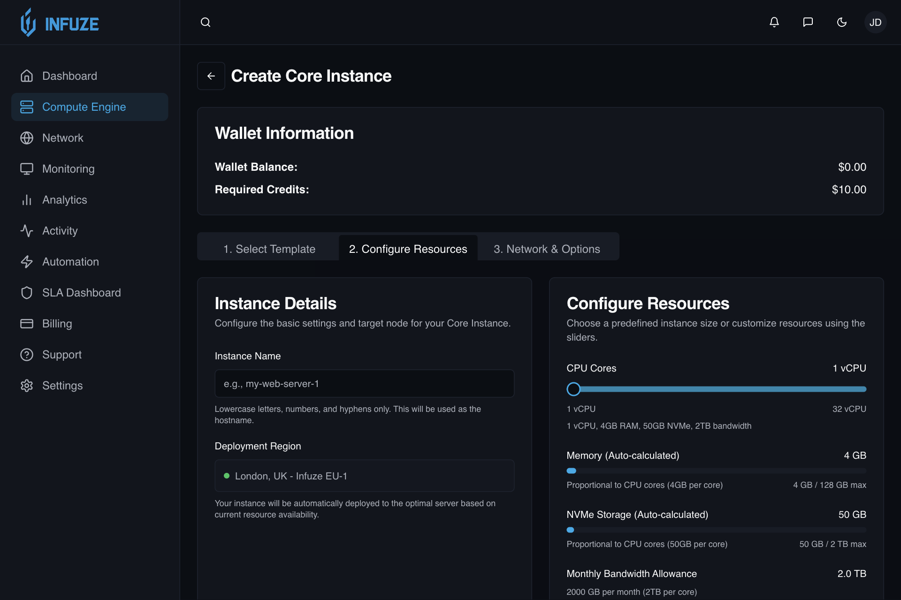Click the Memory auto-calculated progress bar
Image resolution: width=901 pixels, height=600 pixels.
716,471
